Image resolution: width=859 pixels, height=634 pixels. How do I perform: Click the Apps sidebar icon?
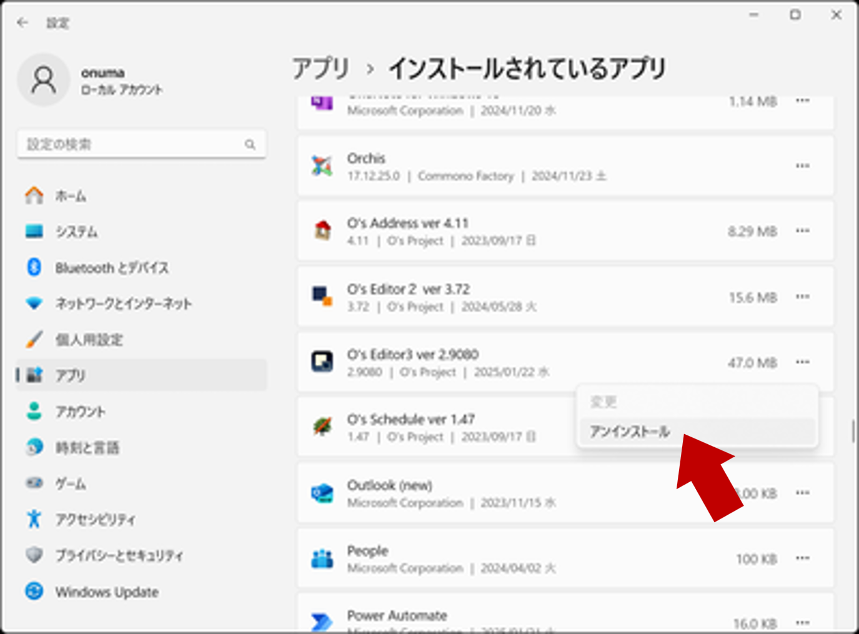tap(34, 375)
